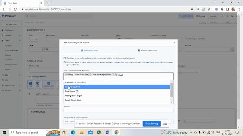Select the Male radio button
The width and height of the screenshot is (243, 136).
pos(117,39)
